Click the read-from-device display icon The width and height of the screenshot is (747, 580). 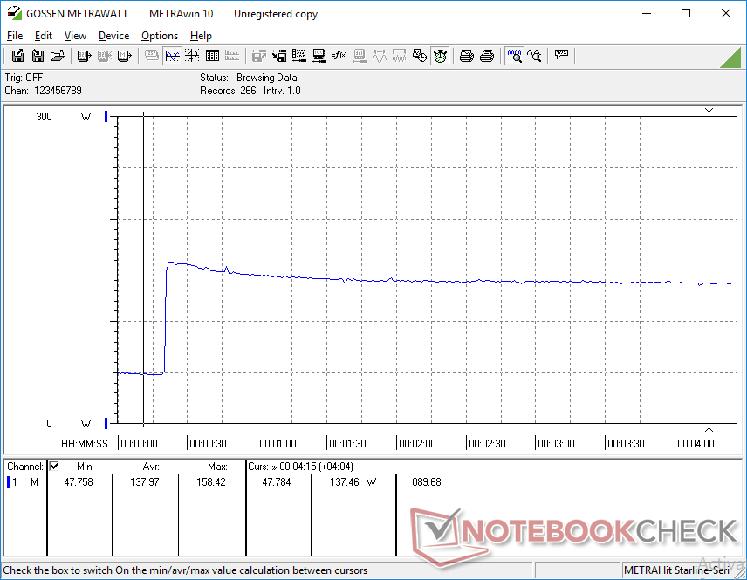coord(84,56)
